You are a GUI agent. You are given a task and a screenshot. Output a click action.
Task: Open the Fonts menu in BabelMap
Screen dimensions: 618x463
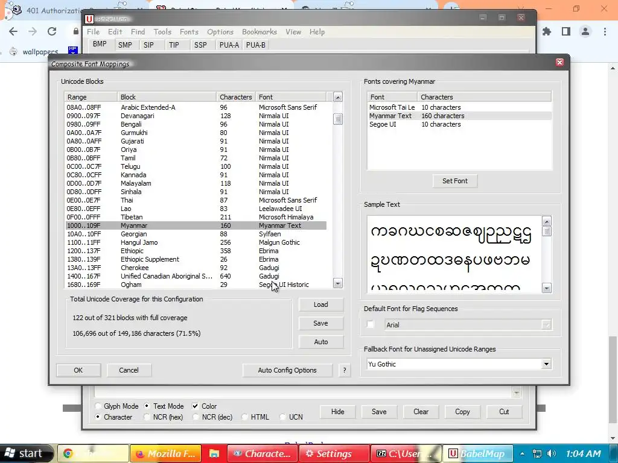pyautogui.click(x=189, y=32)
